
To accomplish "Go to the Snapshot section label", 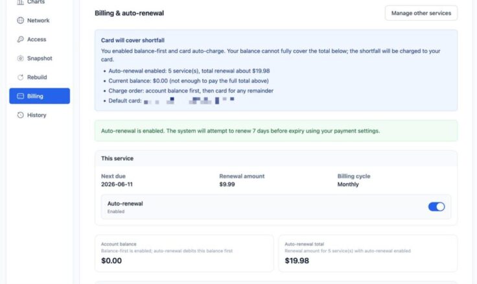I will coord(40,58).
